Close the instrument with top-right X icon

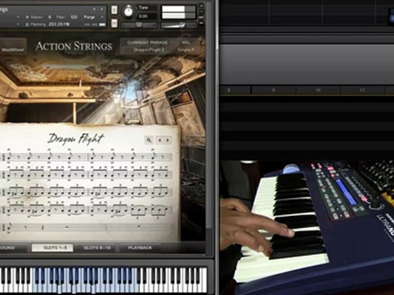tap(201, 5)
